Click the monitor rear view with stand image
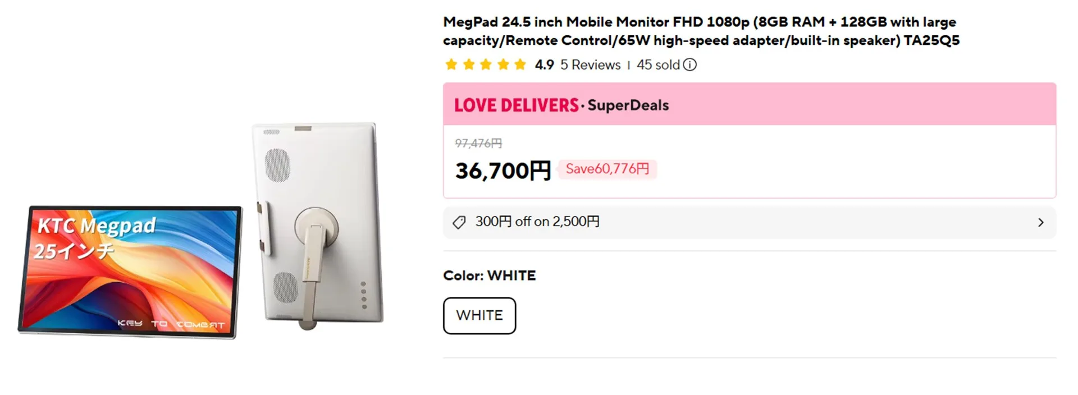 coord(318,224)
